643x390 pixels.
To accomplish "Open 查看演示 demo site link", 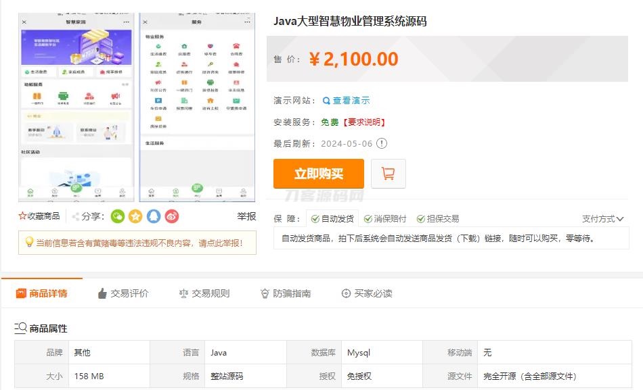I will click(347, 101).
